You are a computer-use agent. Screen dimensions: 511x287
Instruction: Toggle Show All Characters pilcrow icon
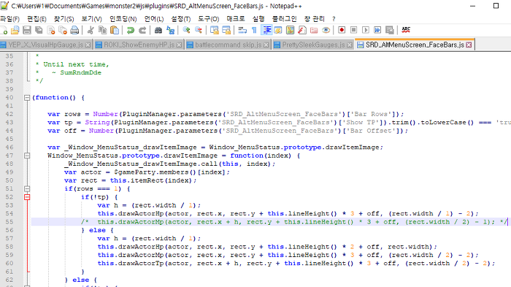(254, 31)
